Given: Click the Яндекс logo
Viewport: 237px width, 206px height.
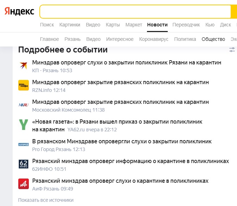Looking at the screenshot, I should tap(19, 11).
